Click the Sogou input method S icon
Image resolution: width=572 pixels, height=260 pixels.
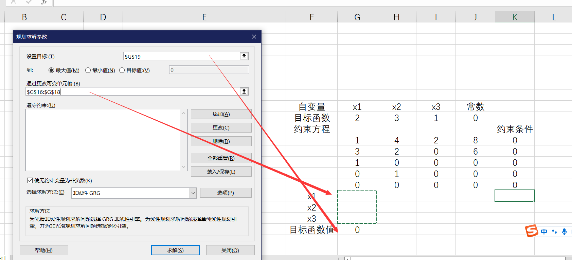pos(532,231)
